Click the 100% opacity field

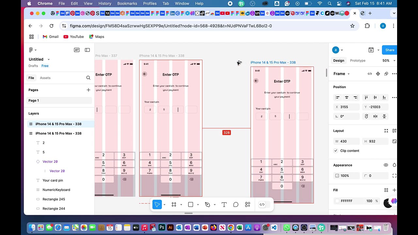[x=346, y=176]
